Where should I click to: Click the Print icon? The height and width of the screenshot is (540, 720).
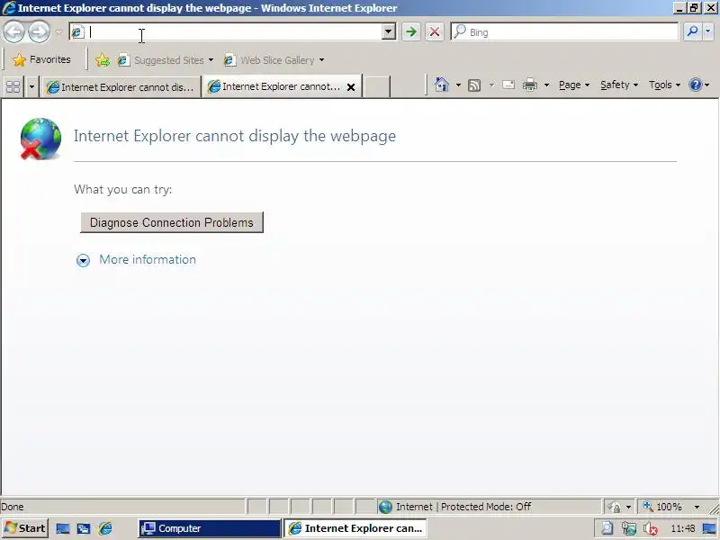pos(530,85)
